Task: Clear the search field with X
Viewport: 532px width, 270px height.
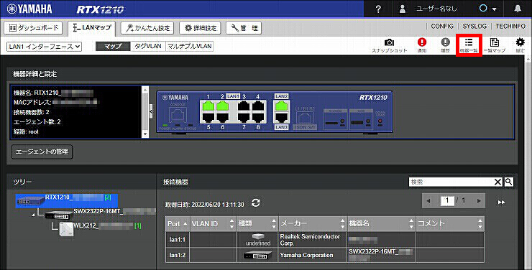Action: tap(497, 182)
